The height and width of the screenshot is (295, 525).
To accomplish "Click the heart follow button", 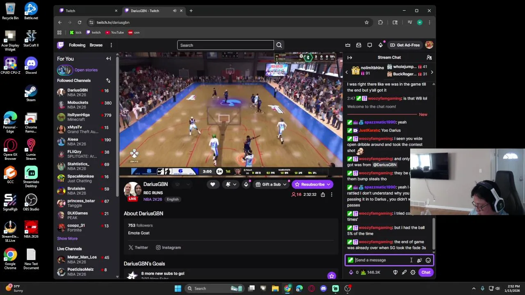I will [212, 184].
